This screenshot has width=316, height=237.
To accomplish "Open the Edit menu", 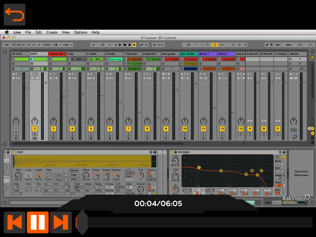I will [x=39, y=32].
